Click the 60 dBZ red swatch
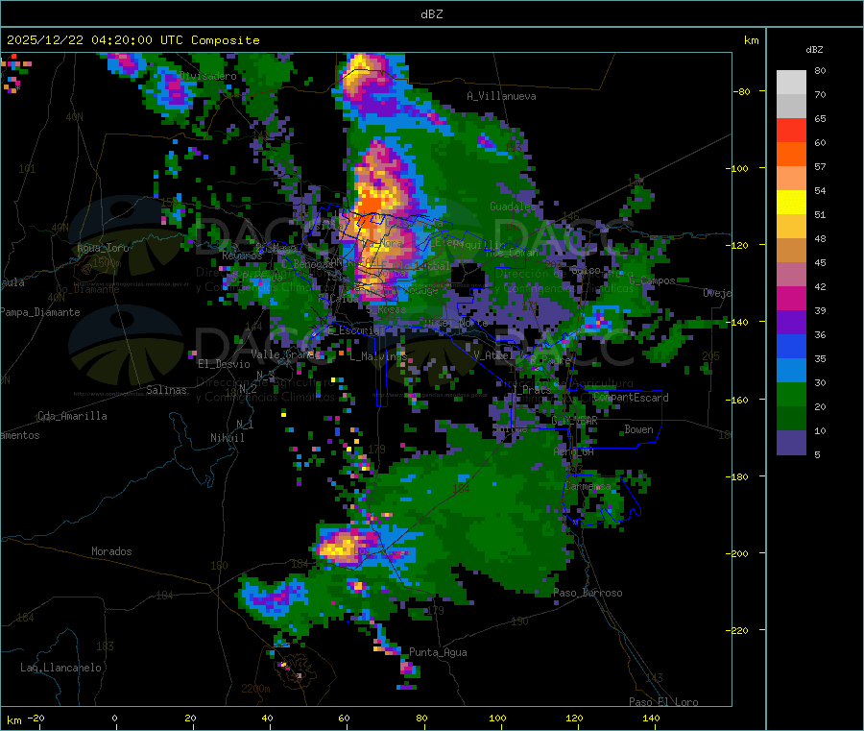Screen dimensions: 864x731 point(791,130)
